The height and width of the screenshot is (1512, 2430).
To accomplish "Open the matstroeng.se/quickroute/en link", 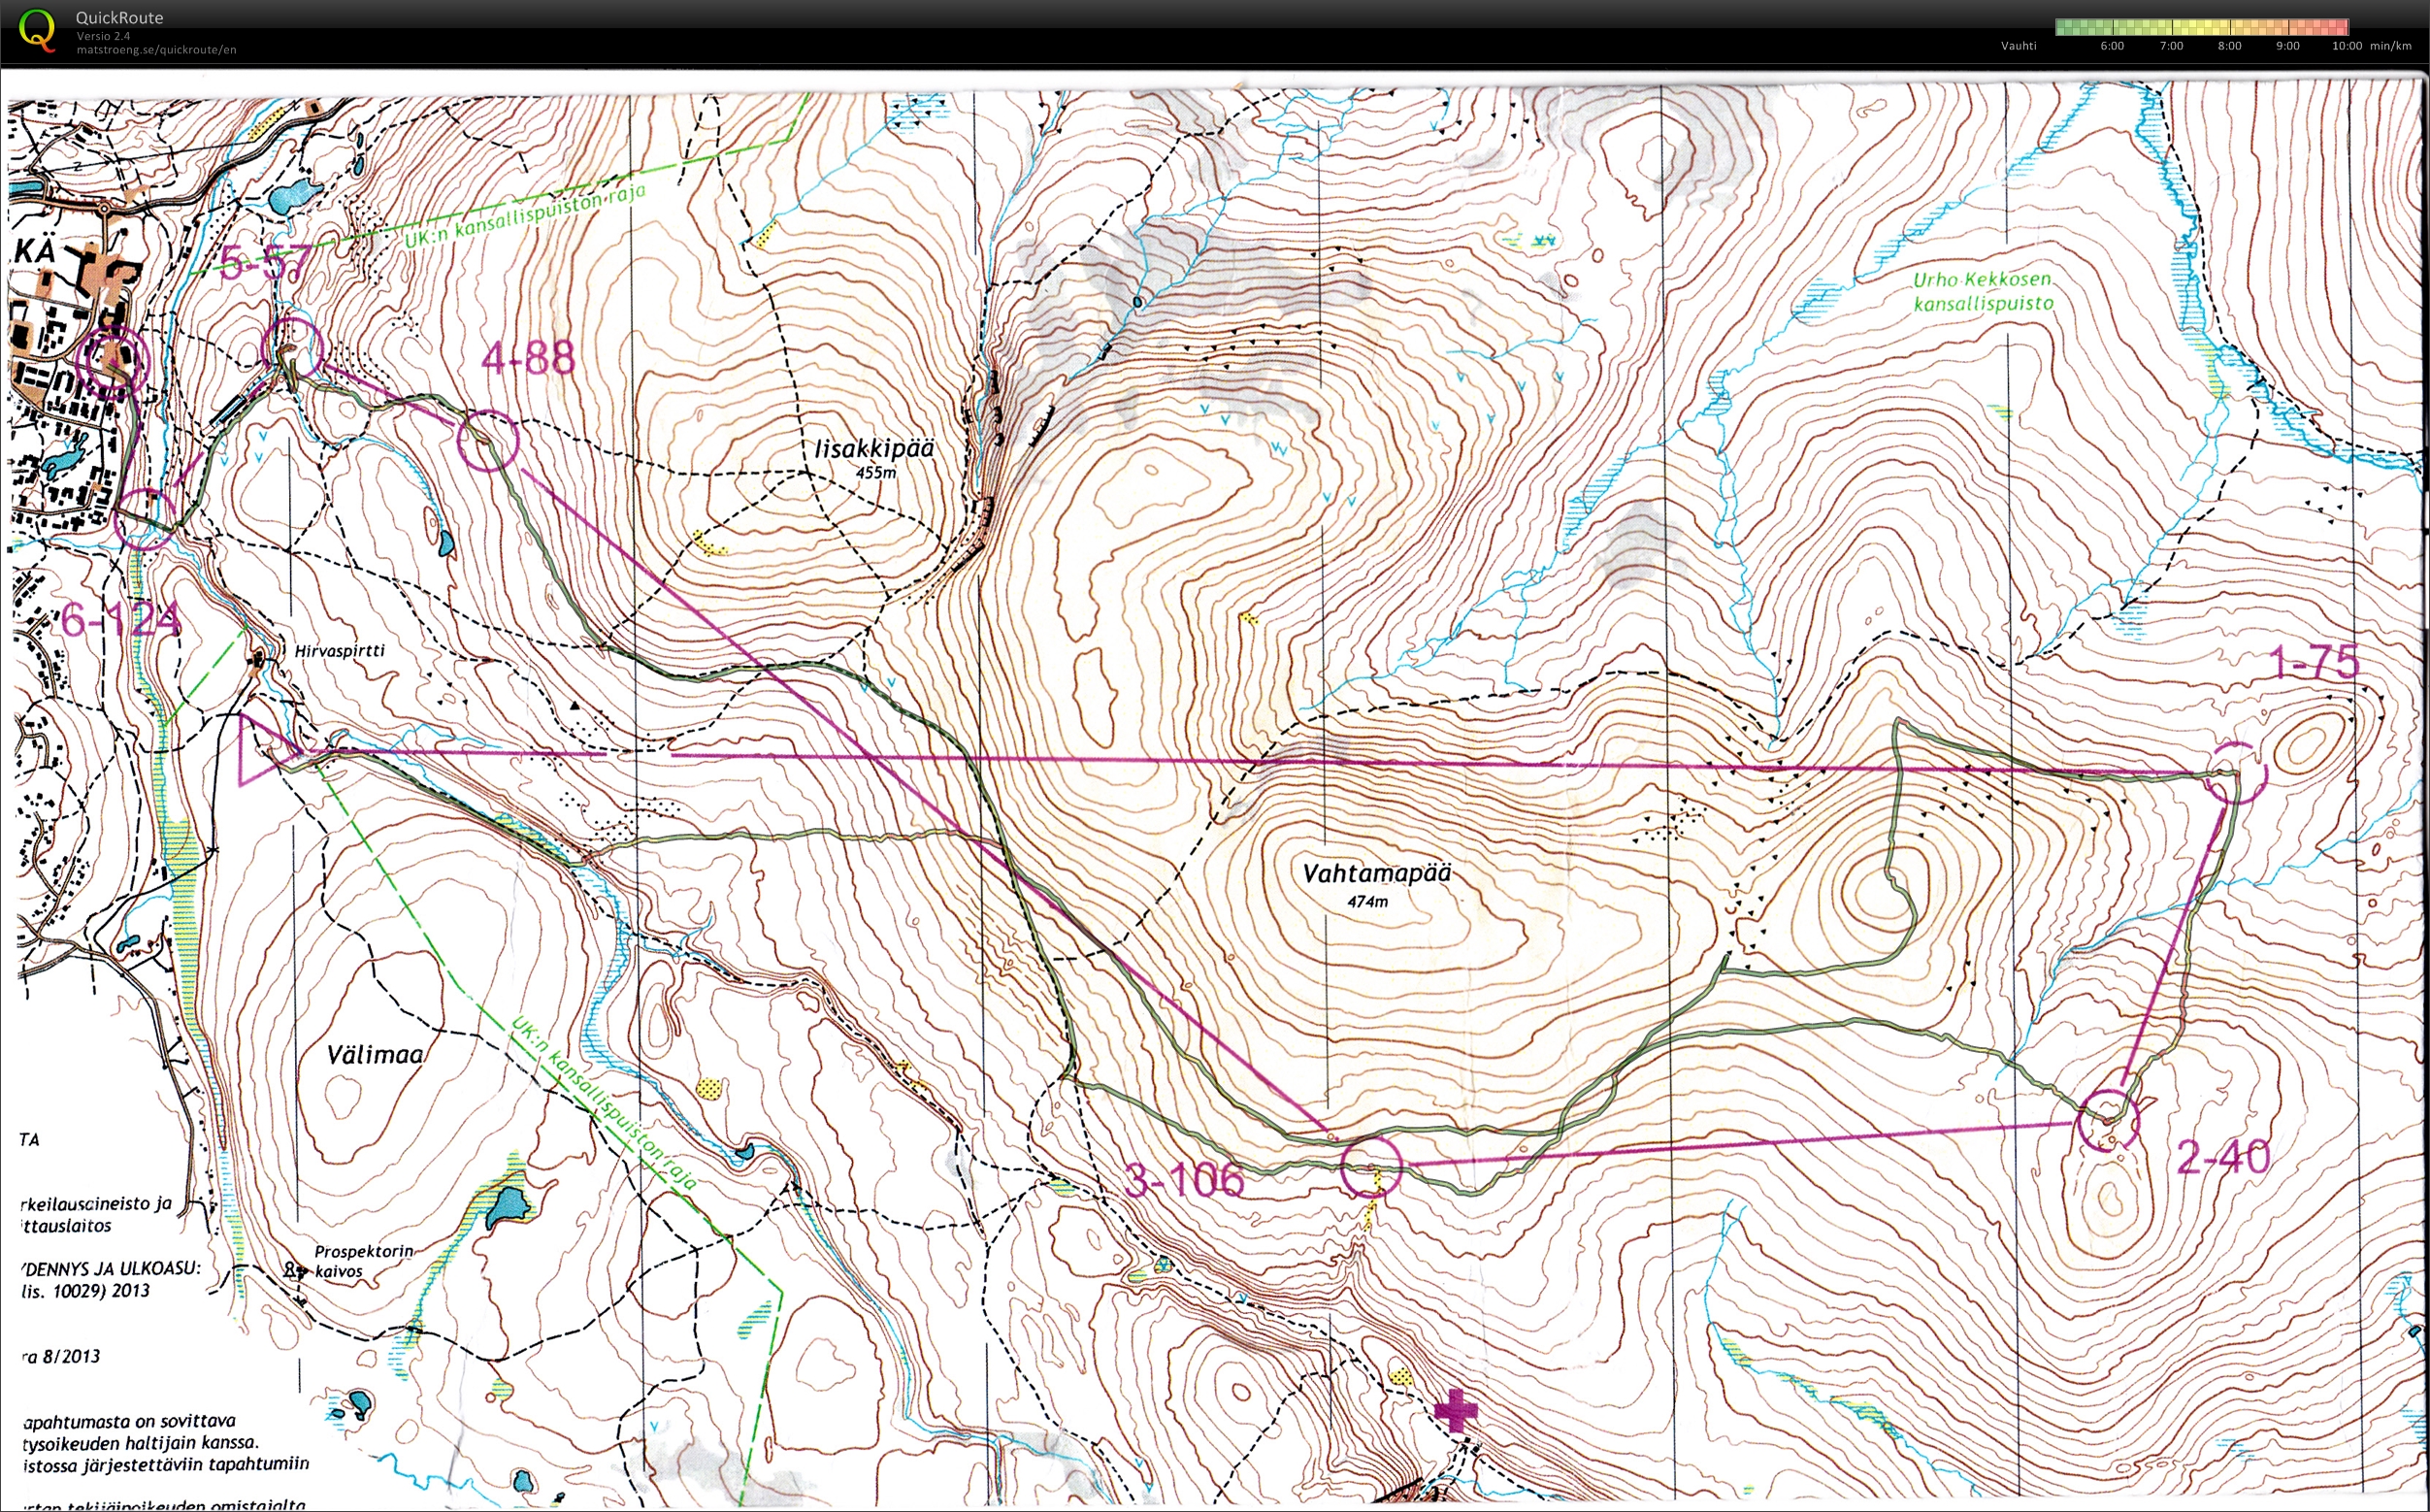I will pos(156,49).
